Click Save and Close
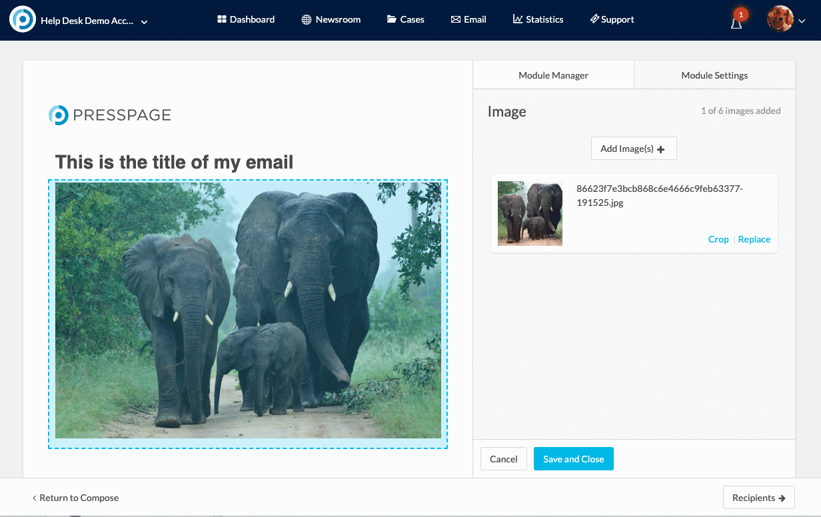This screenshot has width=821, height=517. 574,459
